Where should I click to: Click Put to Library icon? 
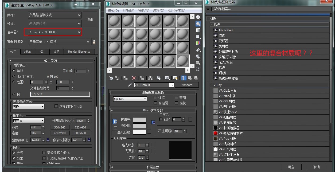point(159,78)
